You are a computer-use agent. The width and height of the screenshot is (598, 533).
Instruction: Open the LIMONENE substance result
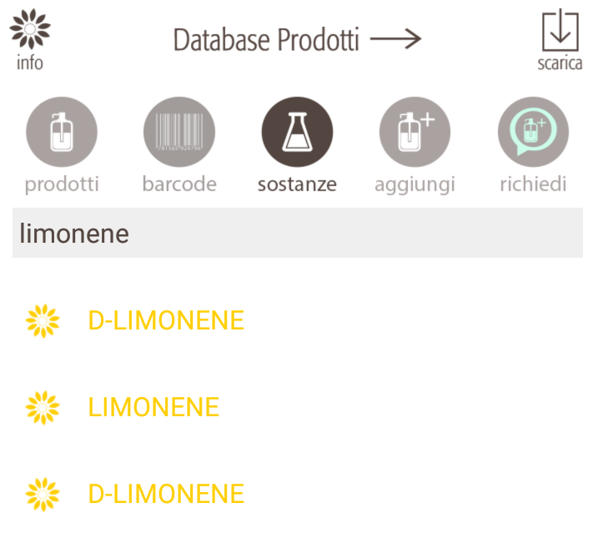tap(153, 407)
